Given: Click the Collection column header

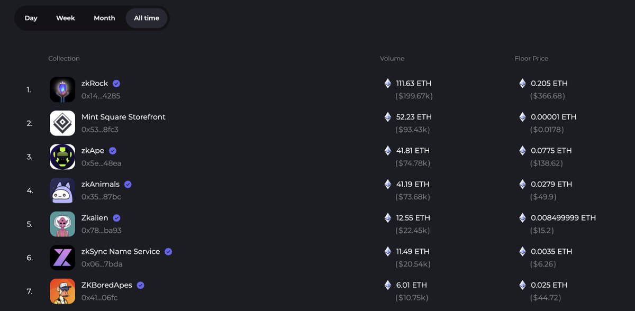Looking at the screenshot, I should tap(64, 59).
